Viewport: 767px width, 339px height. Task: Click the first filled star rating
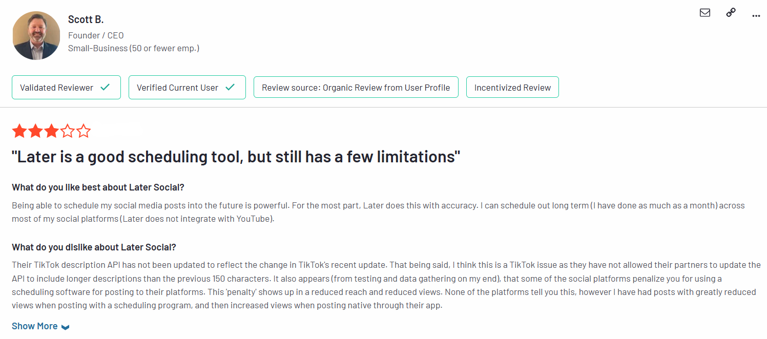click(19, 131)
